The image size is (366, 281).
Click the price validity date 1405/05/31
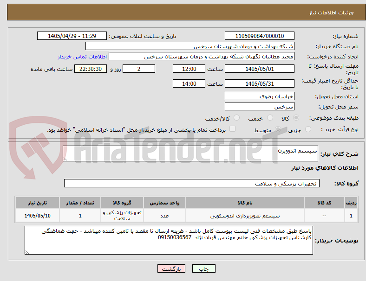point(260,83)
